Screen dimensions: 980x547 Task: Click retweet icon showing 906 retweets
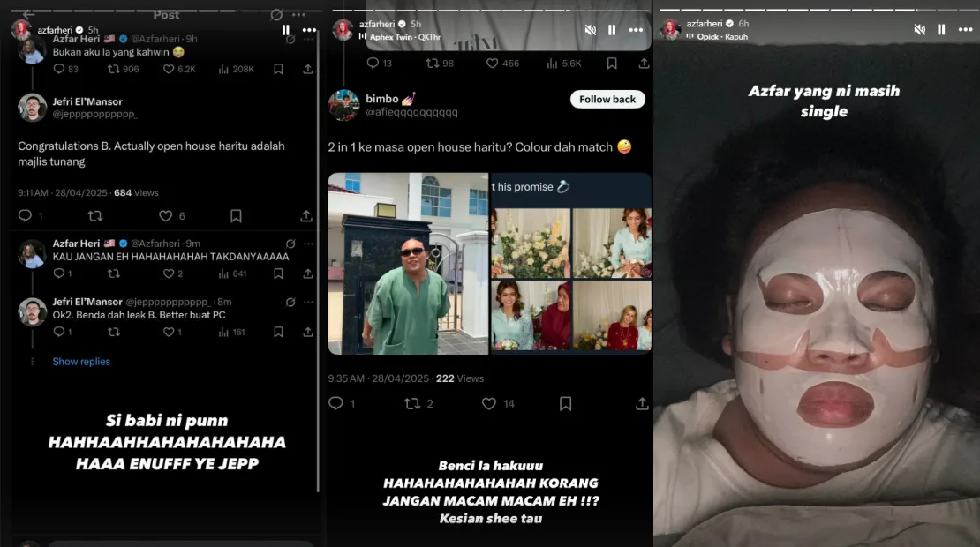coord(113,69)
